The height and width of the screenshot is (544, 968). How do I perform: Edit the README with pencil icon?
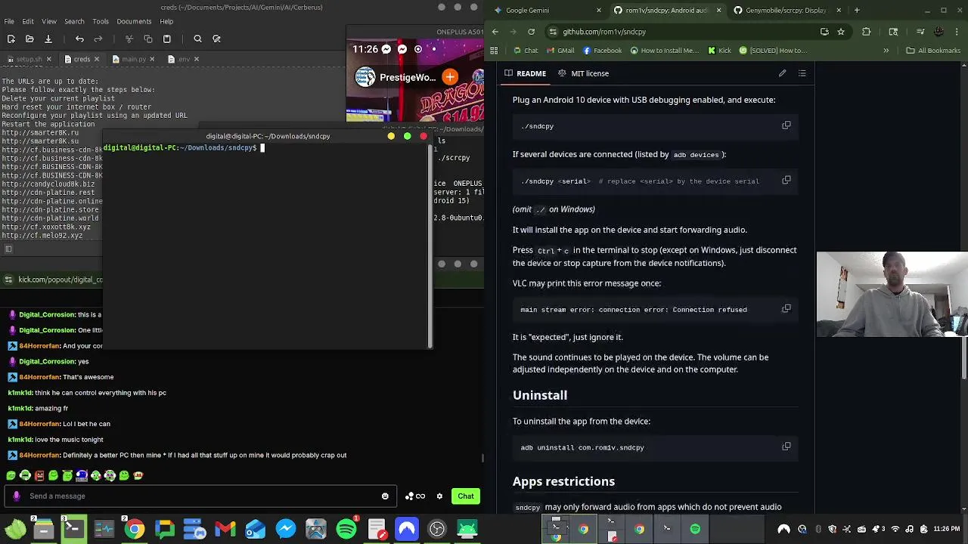pos(783,73)
